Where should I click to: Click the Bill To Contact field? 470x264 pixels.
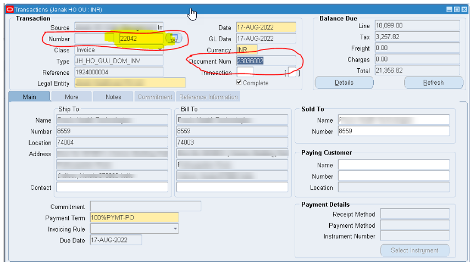[233, 187]
